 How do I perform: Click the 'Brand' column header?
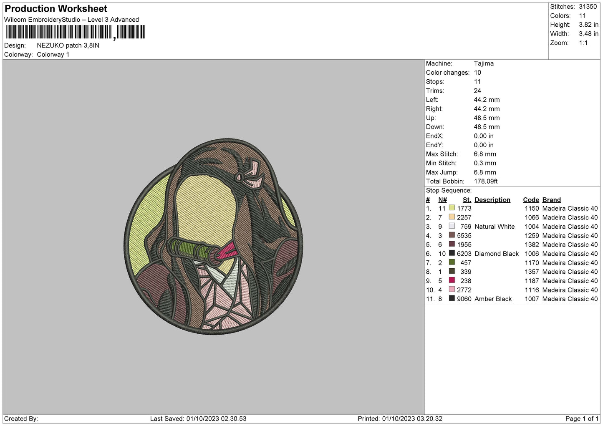click(x=552, y=200)
